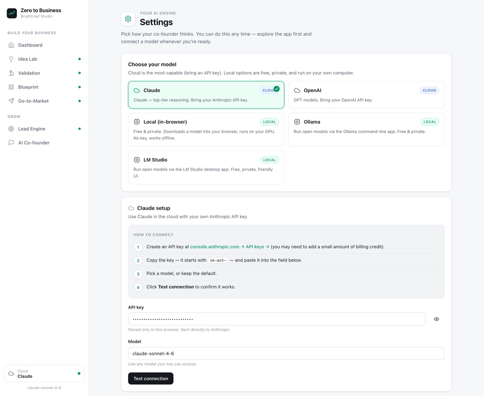Image resolution: width=484 pixels, height=396 pixels.
Task: Click the Go-to-Market paper plane icon
Action: pyautogui.click(x=11, y=101)
